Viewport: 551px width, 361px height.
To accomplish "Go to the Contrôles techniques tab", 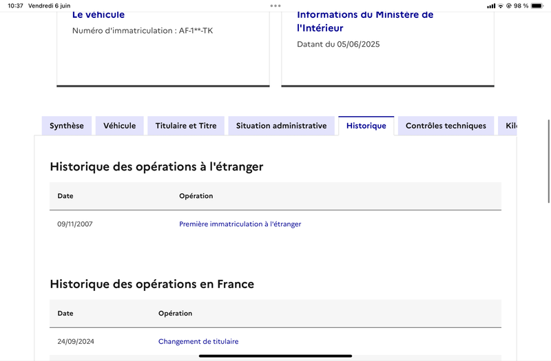I will (446, 126).
